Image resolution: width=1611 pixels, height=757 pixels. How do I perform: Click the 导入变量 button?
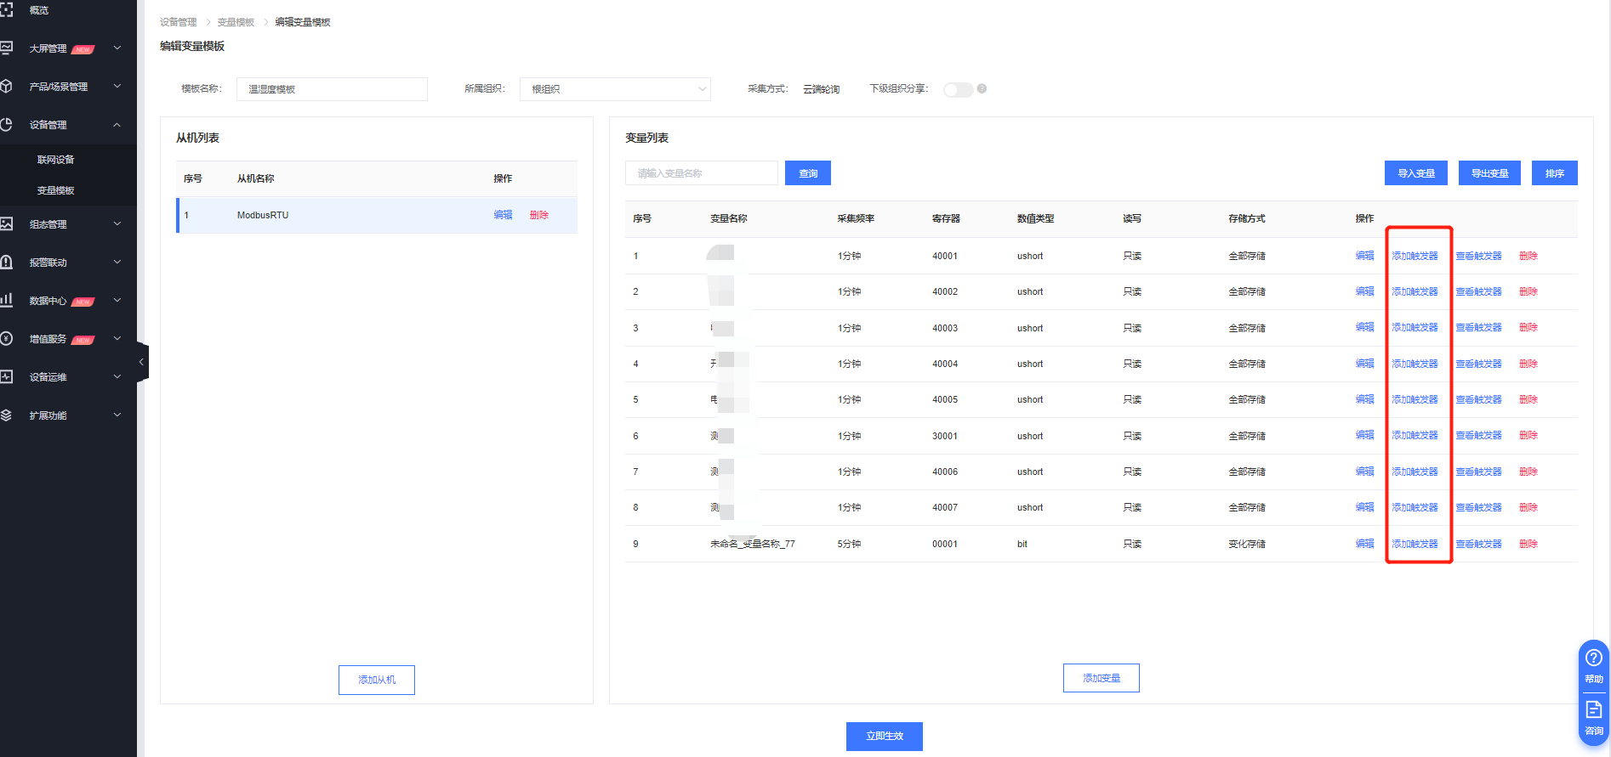1415,173
